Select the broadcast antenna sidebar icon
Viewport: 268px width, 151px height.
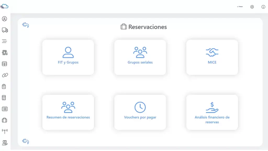tap(4, 131)
